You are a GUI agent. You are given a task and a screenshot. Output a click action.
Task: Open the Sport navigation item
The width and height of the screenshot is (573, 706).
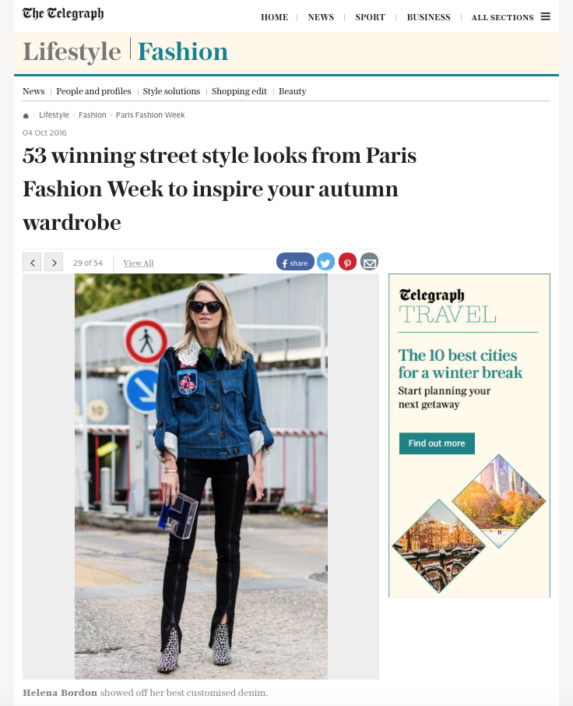tap(370, 17)
